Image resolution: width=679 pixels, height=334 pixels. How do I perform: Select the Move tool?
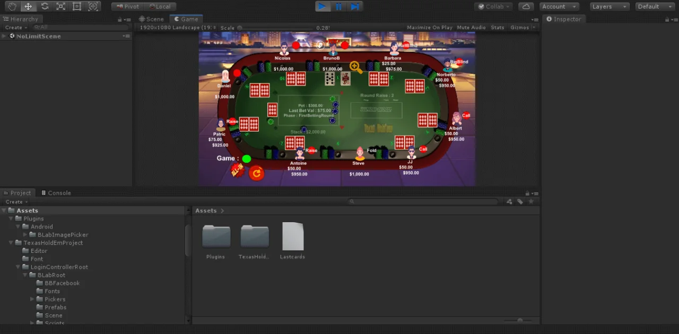click(x=28, y=6)
